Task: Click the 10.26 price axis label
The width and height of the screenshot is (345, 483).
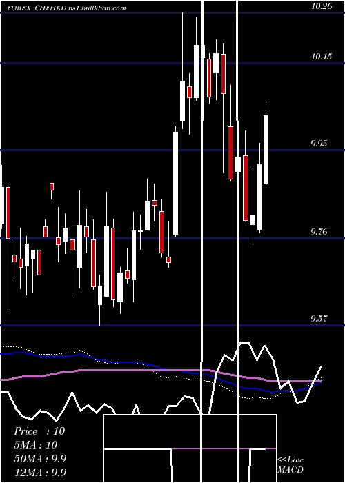Action: coord(322,6)
